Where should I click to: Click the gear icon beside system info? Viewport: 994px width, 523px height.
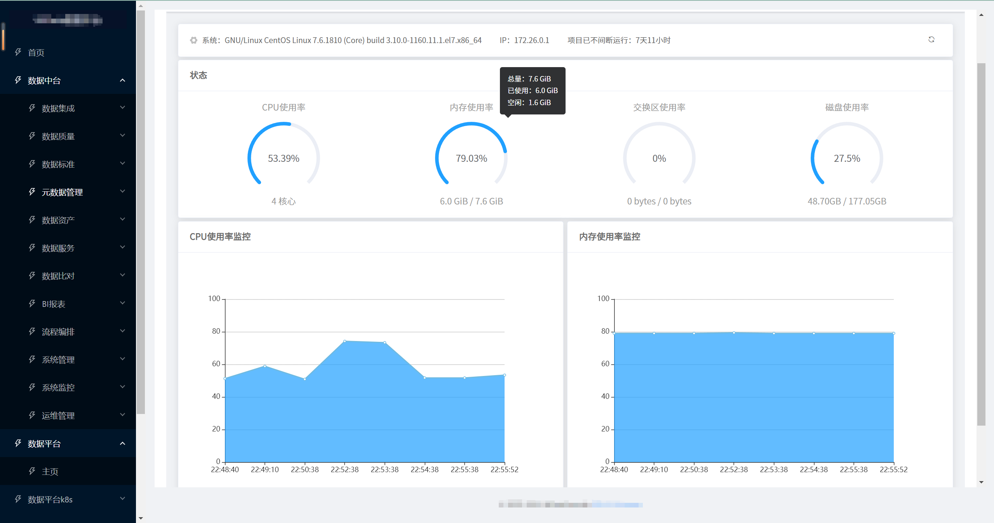pos(193,40)
